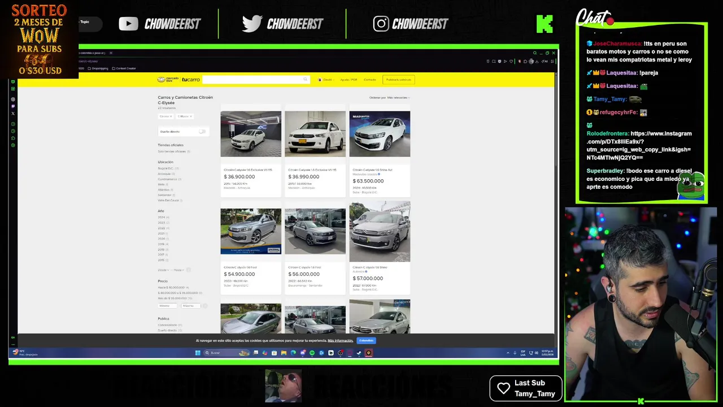Open Spotify from the taskbar
This screenshot has width=723, height=407.
pos(312,353)
